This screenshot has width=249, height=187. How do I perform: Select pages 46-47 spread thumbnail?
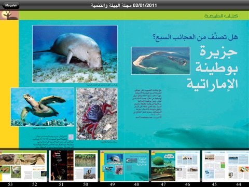[x=175, y=166]
